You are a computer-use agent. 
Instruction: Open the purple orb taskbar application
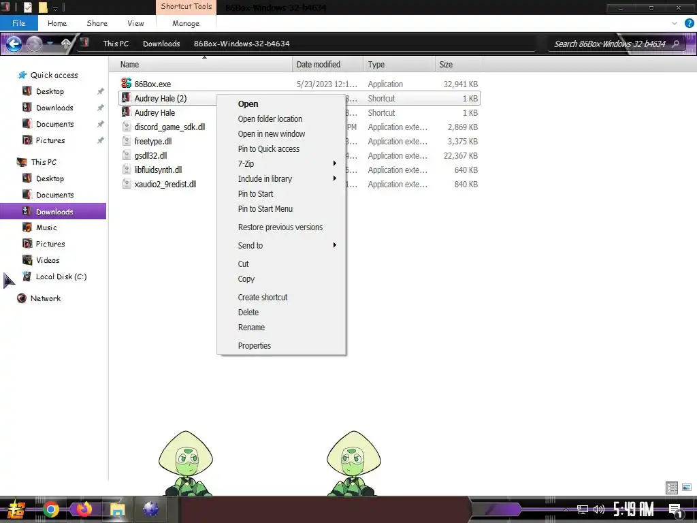[x=150, y=509]
